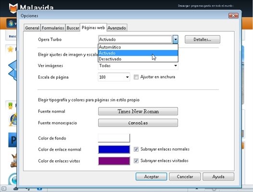Uncheck Subrayar enlaces normales
The height and width of the screenshot is (192, 253).
point(136,149)
